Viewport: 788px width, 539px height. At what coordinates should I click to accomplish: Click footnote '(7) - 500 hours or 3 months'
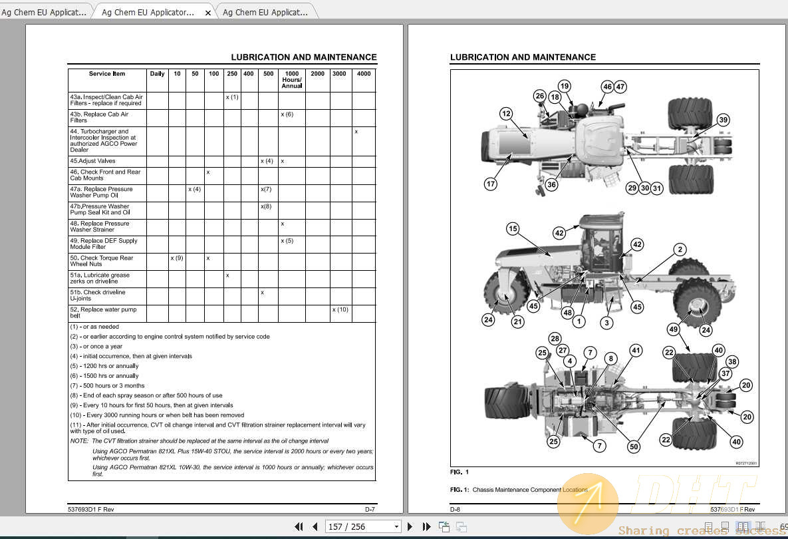(x=107, y=386)
